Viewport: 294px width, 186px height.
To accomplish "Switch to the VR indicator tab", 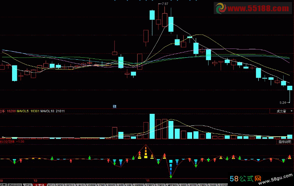I will pos(129,185).
